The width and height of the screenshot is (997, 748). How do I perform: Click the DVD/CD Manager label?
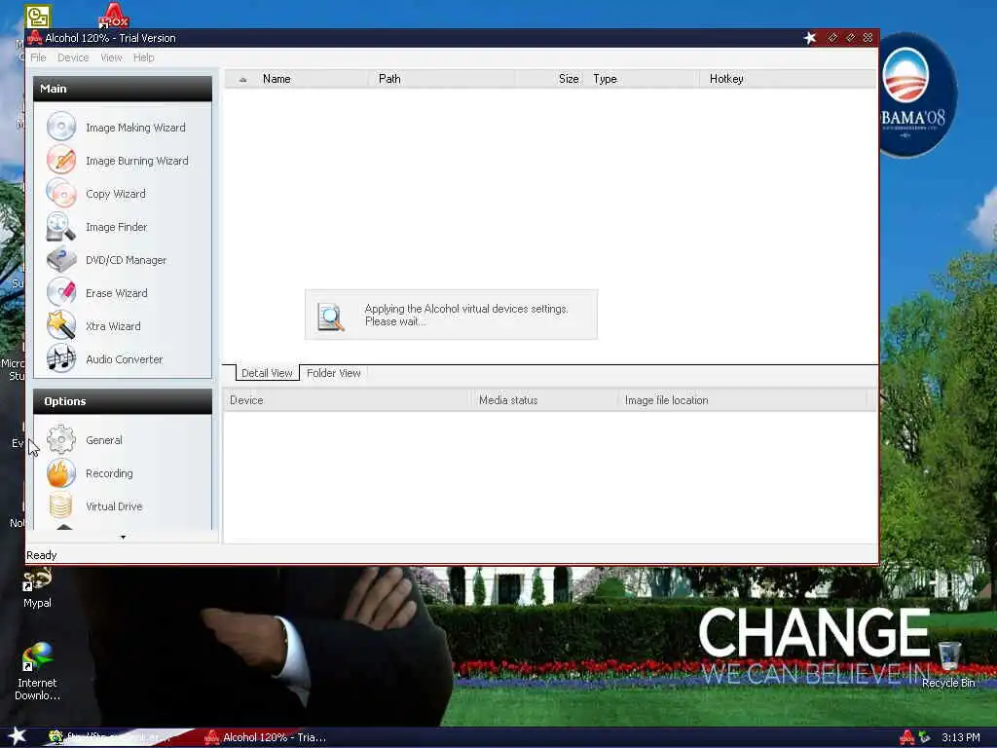[x=126, y=259]
